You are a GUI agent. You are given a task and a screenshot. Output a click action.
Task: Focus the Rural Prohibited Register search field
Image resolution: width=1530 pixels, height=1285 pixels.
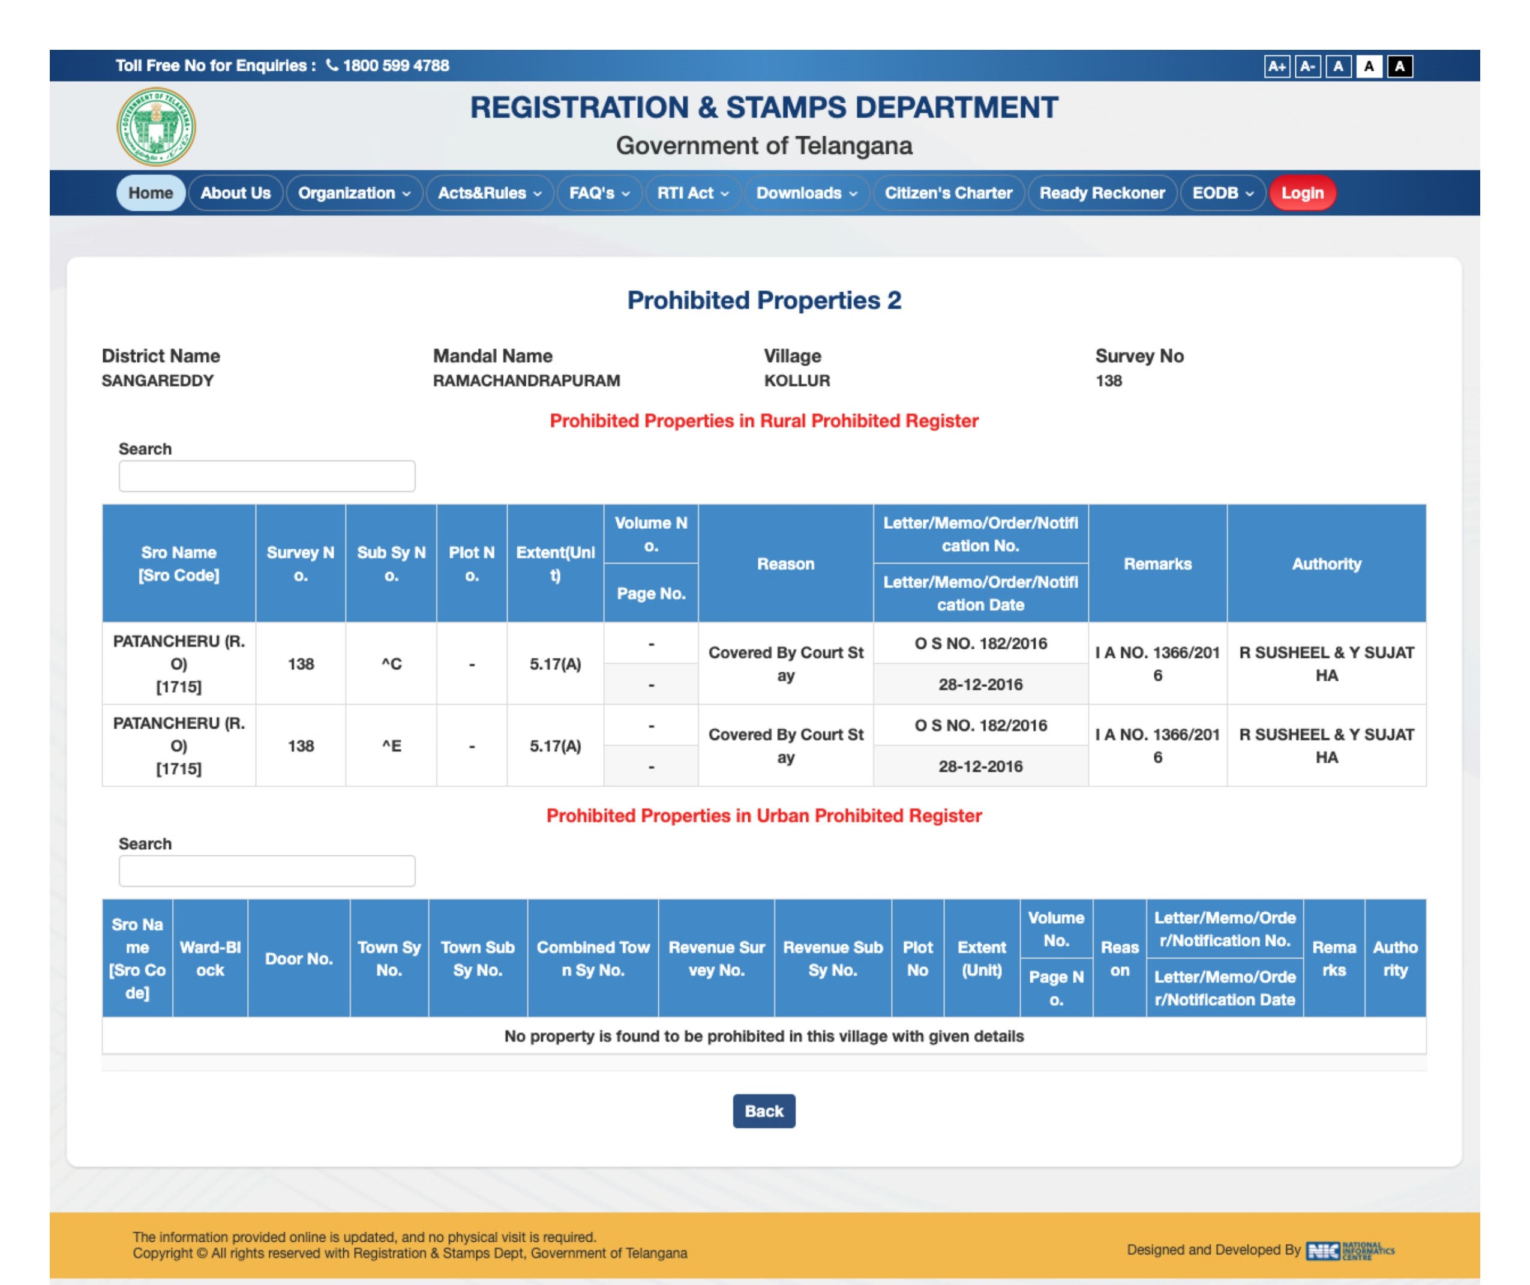pyautogui.click(x=266, y=476)
